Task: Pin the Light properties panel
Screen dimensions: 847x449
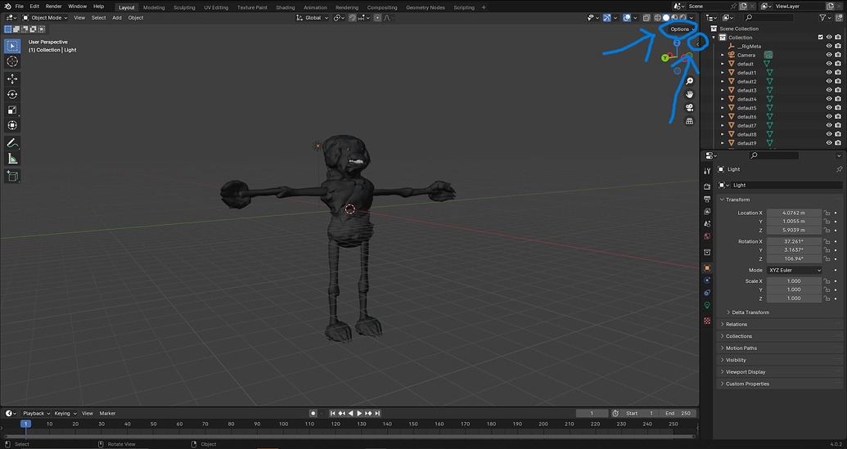Action: click(839, 169)
